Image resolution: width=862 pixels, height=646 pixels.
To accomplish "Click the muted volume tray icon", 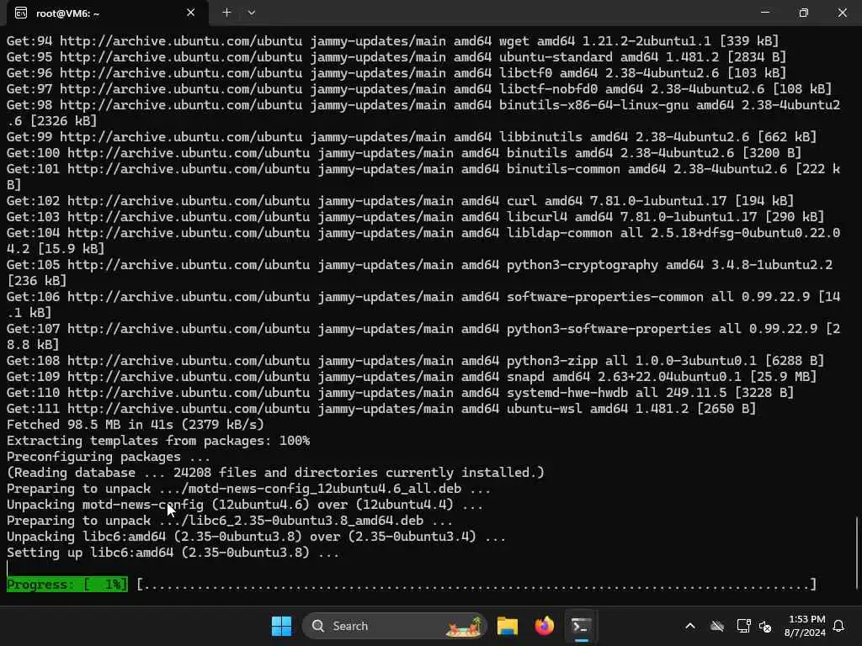I will click(x=764, y=626).
